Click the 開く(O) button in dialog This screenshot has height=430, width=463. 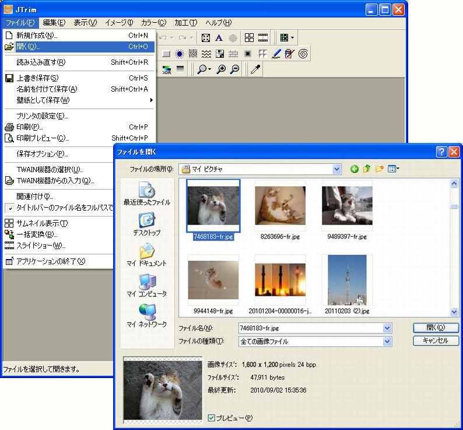436,327
